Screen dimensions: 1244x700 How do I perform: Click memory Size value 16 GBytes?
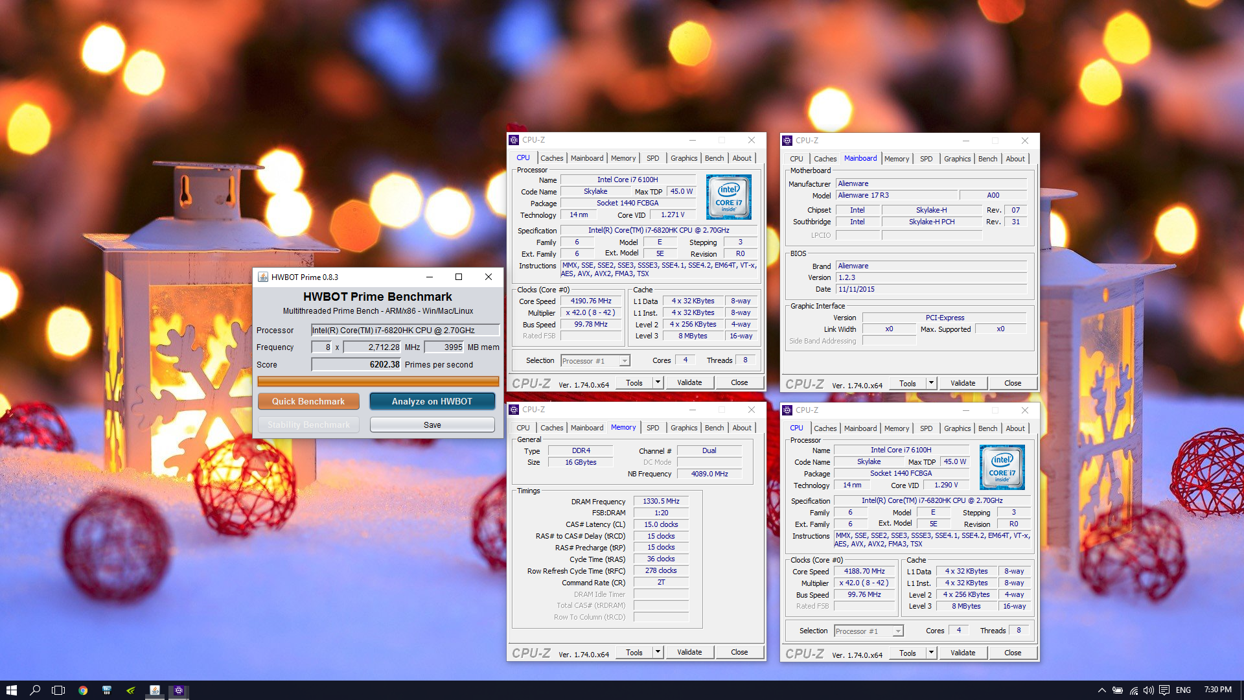click(x=581, y=462)
